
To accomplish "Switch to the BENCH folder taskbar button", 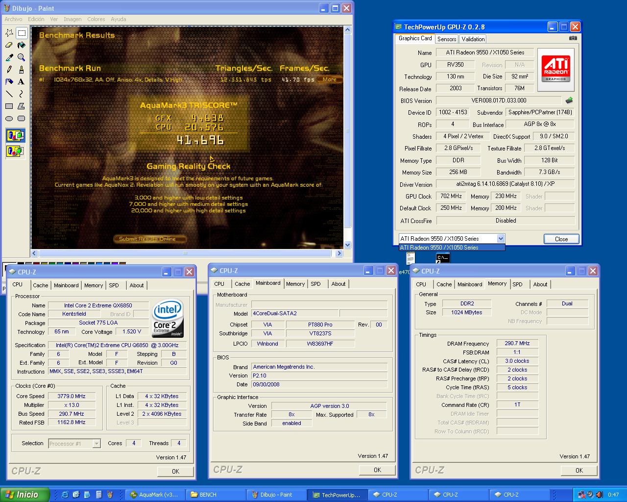I will pos(217,495).
